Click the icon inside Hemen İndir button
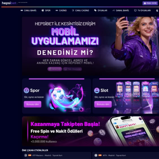The image size is (159, 159). click(50, 69)
